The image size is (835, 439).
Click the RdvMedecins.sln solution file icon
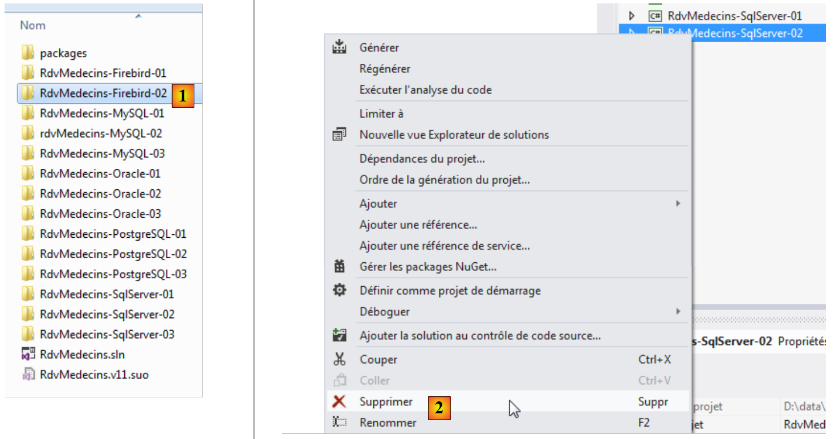[x=28, y=354]
